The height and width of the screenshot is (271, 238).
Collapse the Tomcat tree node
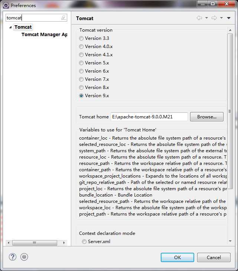click(10, 27)
